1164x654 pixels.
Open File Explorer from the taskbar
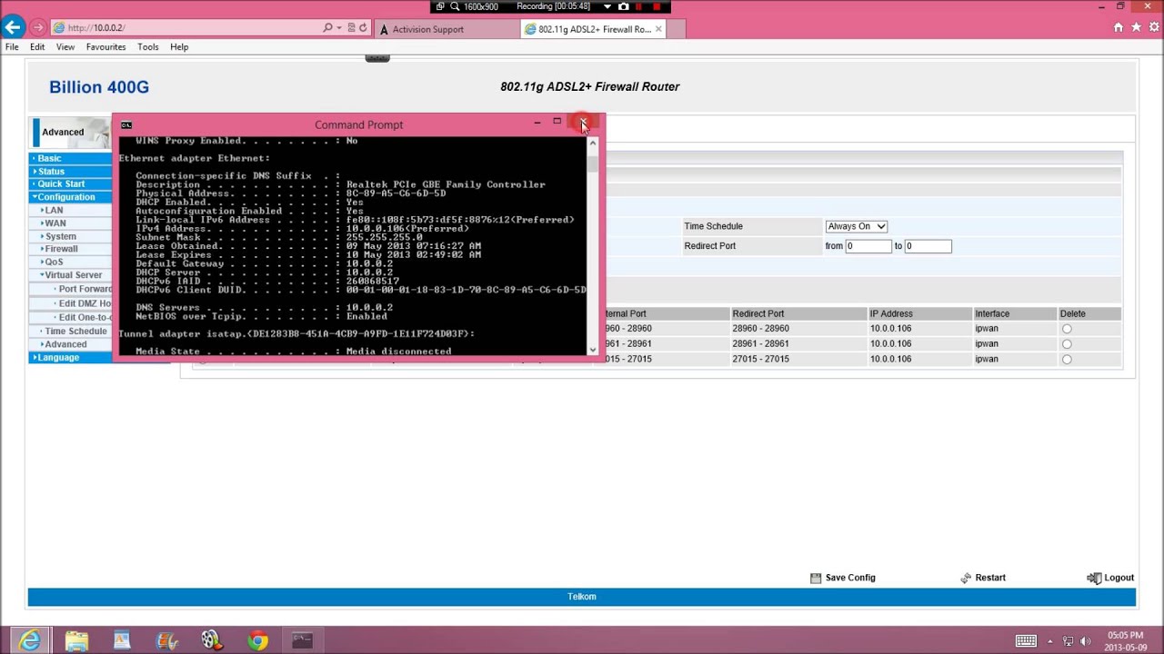(x=76, y=641)
